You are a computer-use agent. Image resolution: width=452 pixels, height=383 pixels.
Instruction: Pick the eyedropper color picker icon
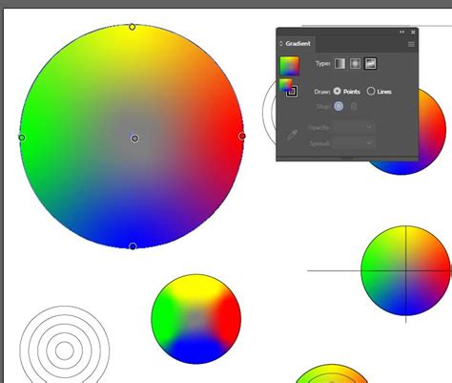tap(292, 135)
